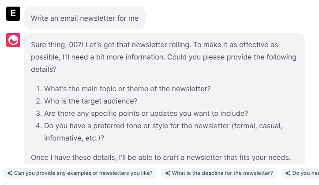Click the 'Write an email newsletter for me' message
The width and height of the screenshot is (319, 185).
[x=84, y=18]
